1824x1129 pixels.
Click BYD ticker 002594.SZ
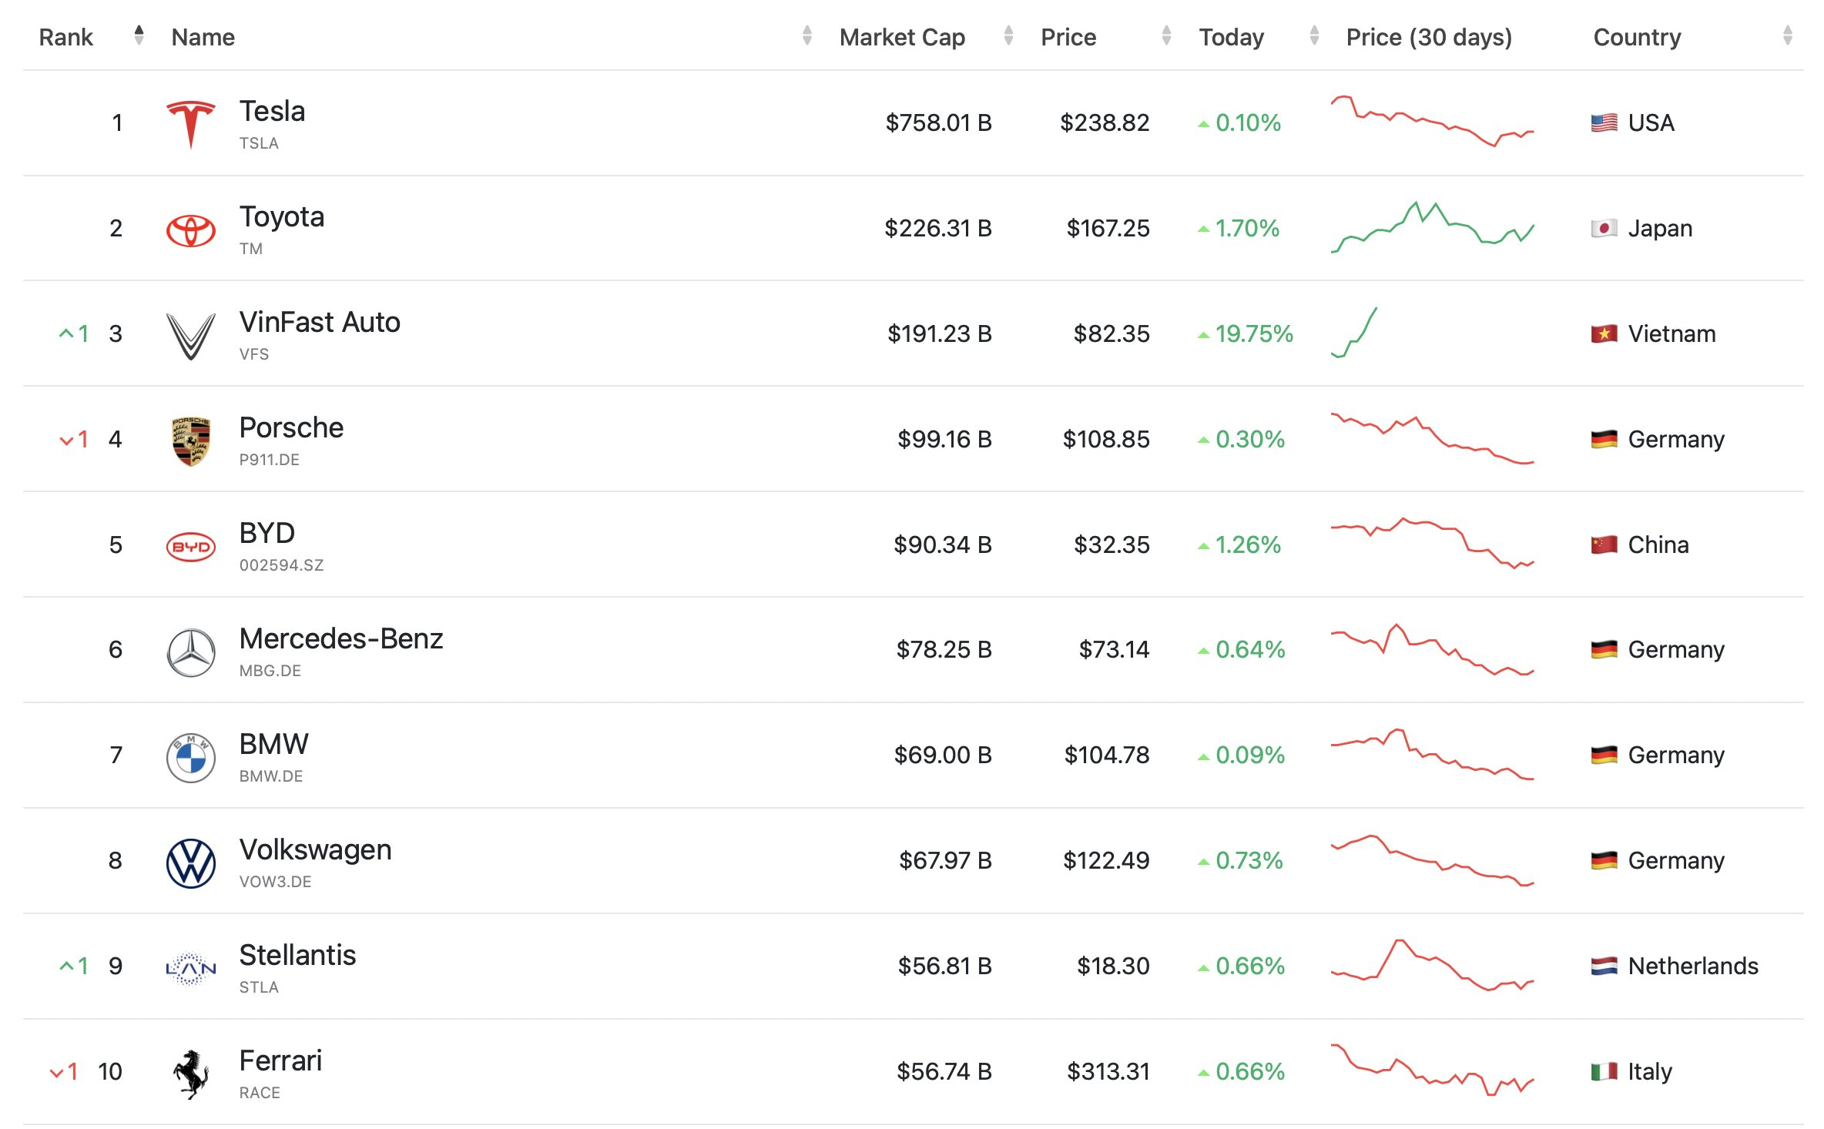[281, 565]
